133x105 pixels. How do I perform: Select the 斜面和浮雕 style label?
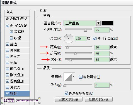tap(18, 26)
